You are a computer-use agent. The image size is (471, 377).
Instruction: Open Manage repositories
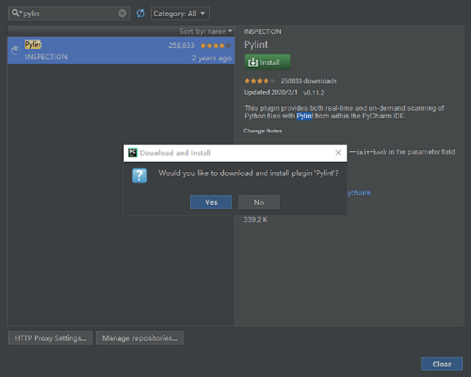pos(140,338)
